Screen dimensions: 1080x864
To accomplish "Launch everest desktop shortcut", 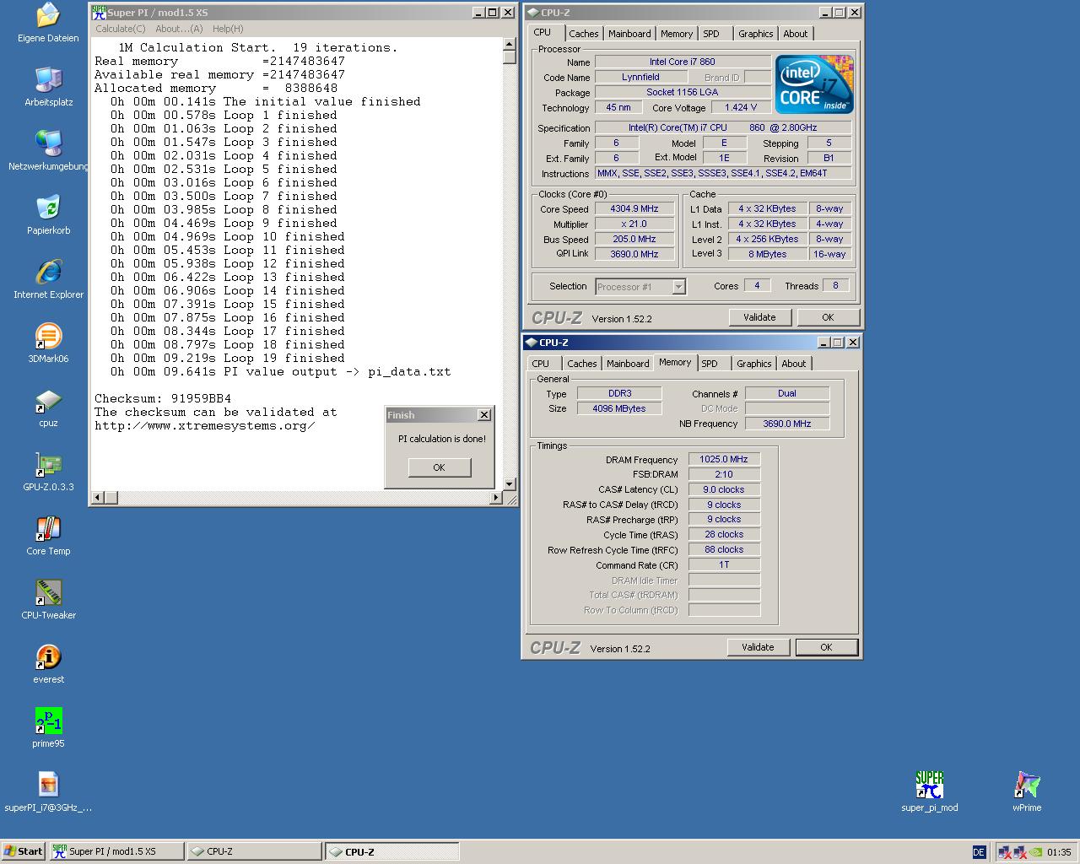I will tap(48, 664).
